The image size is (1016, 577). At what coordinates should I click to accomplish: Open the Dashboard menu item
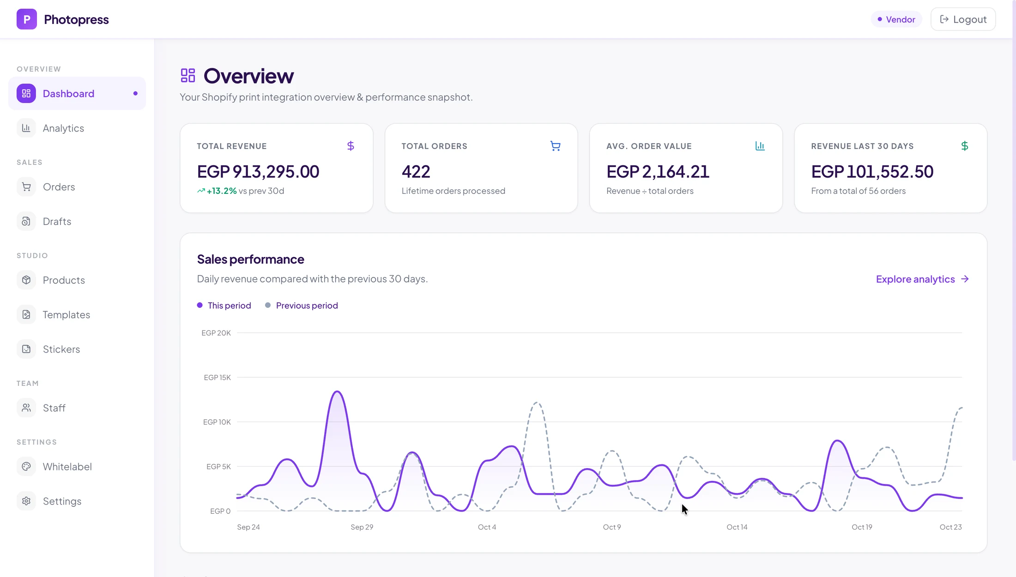(x=77, y=93)
